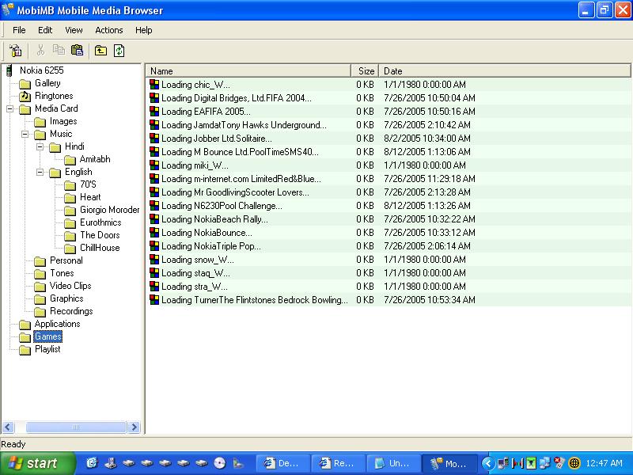Click the Cut toolbar icon
Image resolution: width=633 pixels, height=475 pixels.
click(x=40, y=51)
